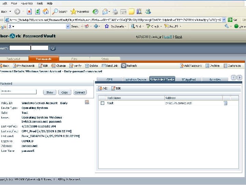The height and width of the screenshot is (185, 246).
Task: Click the yellow note icon in toolbar
Action: (131, 12)
